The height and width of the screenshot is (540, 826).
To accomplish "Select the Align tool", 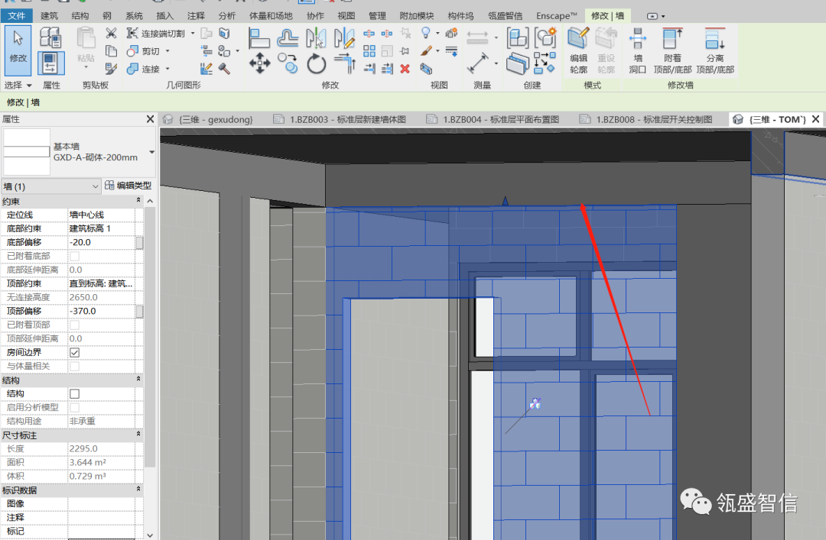I will 259,38.
